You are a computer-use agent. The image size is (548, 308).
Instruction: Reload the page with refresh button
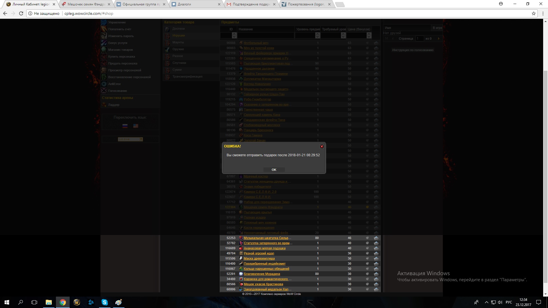[21, 13]
